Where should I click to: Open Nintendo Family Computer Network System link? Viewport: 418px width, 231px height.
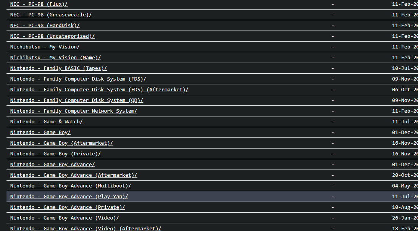click(x=74, y=111)
